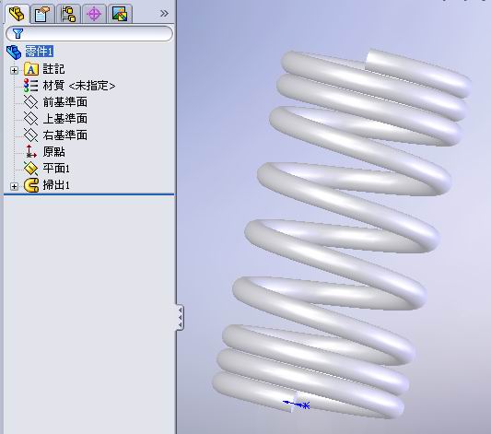Expand the 掃出1 sweep feature
The width and height of the screenshot is (491, 434).
click(x=14, y=186)
